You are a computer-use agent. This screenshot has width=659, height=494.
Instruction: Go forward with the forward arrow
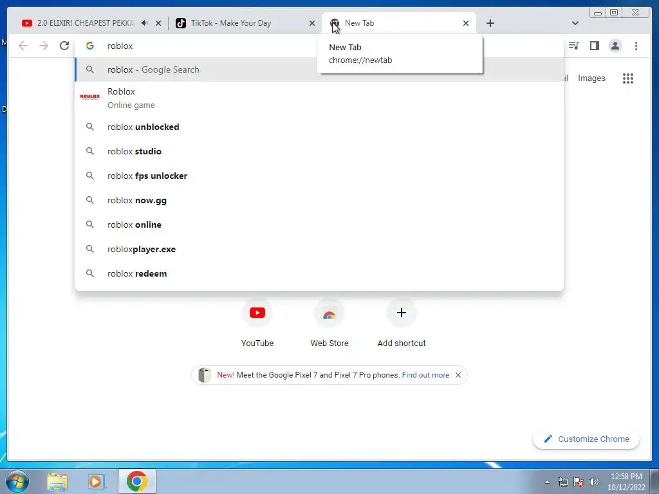pos(44,46)
